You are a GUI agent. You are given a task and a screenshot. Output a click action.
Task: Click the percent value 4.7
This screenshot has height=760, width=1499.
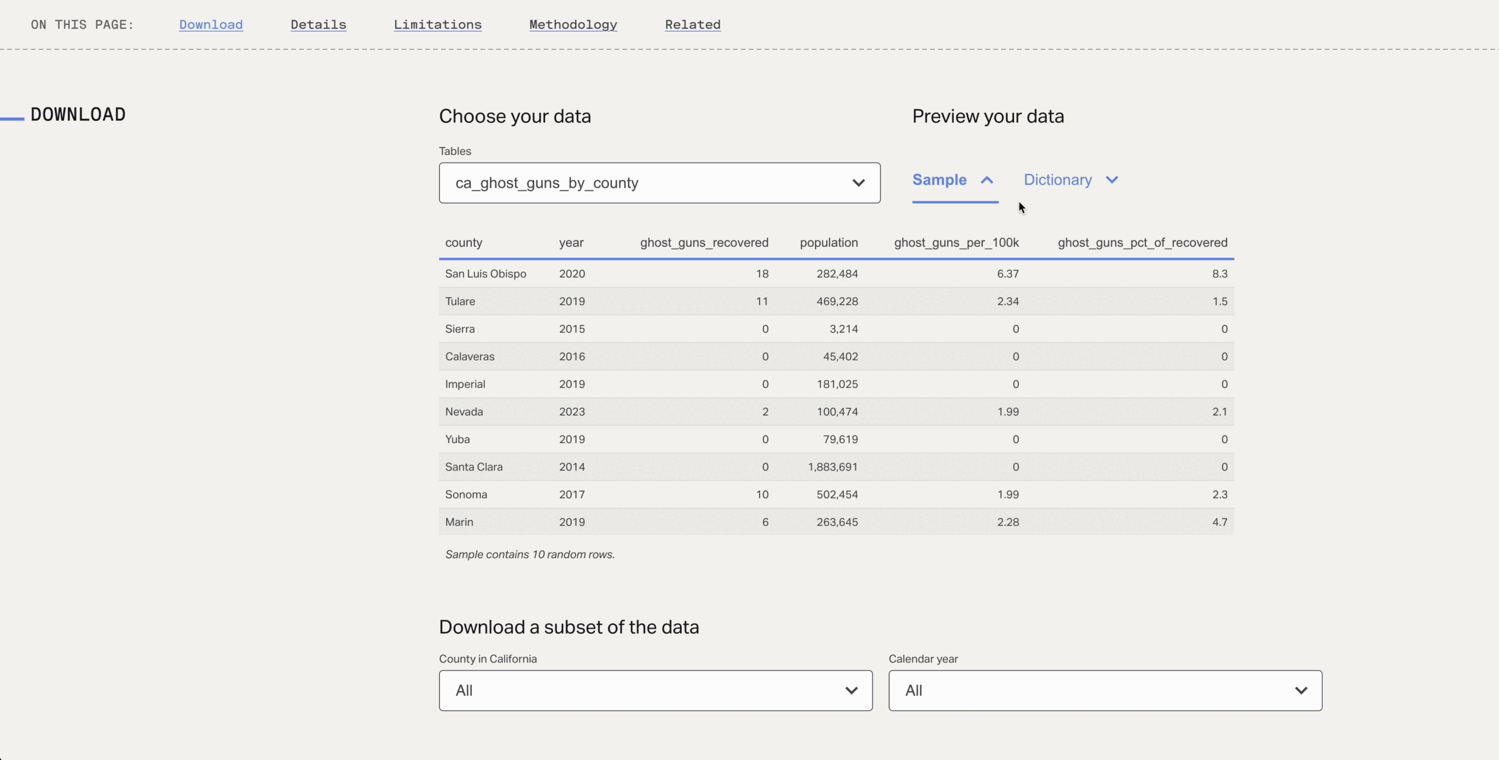(x=1220, y=522)
